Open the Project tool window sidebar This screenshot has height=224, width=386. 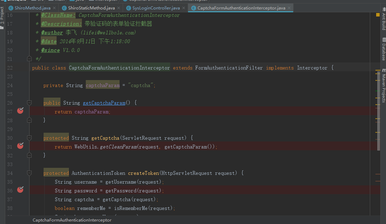[2, 16]
